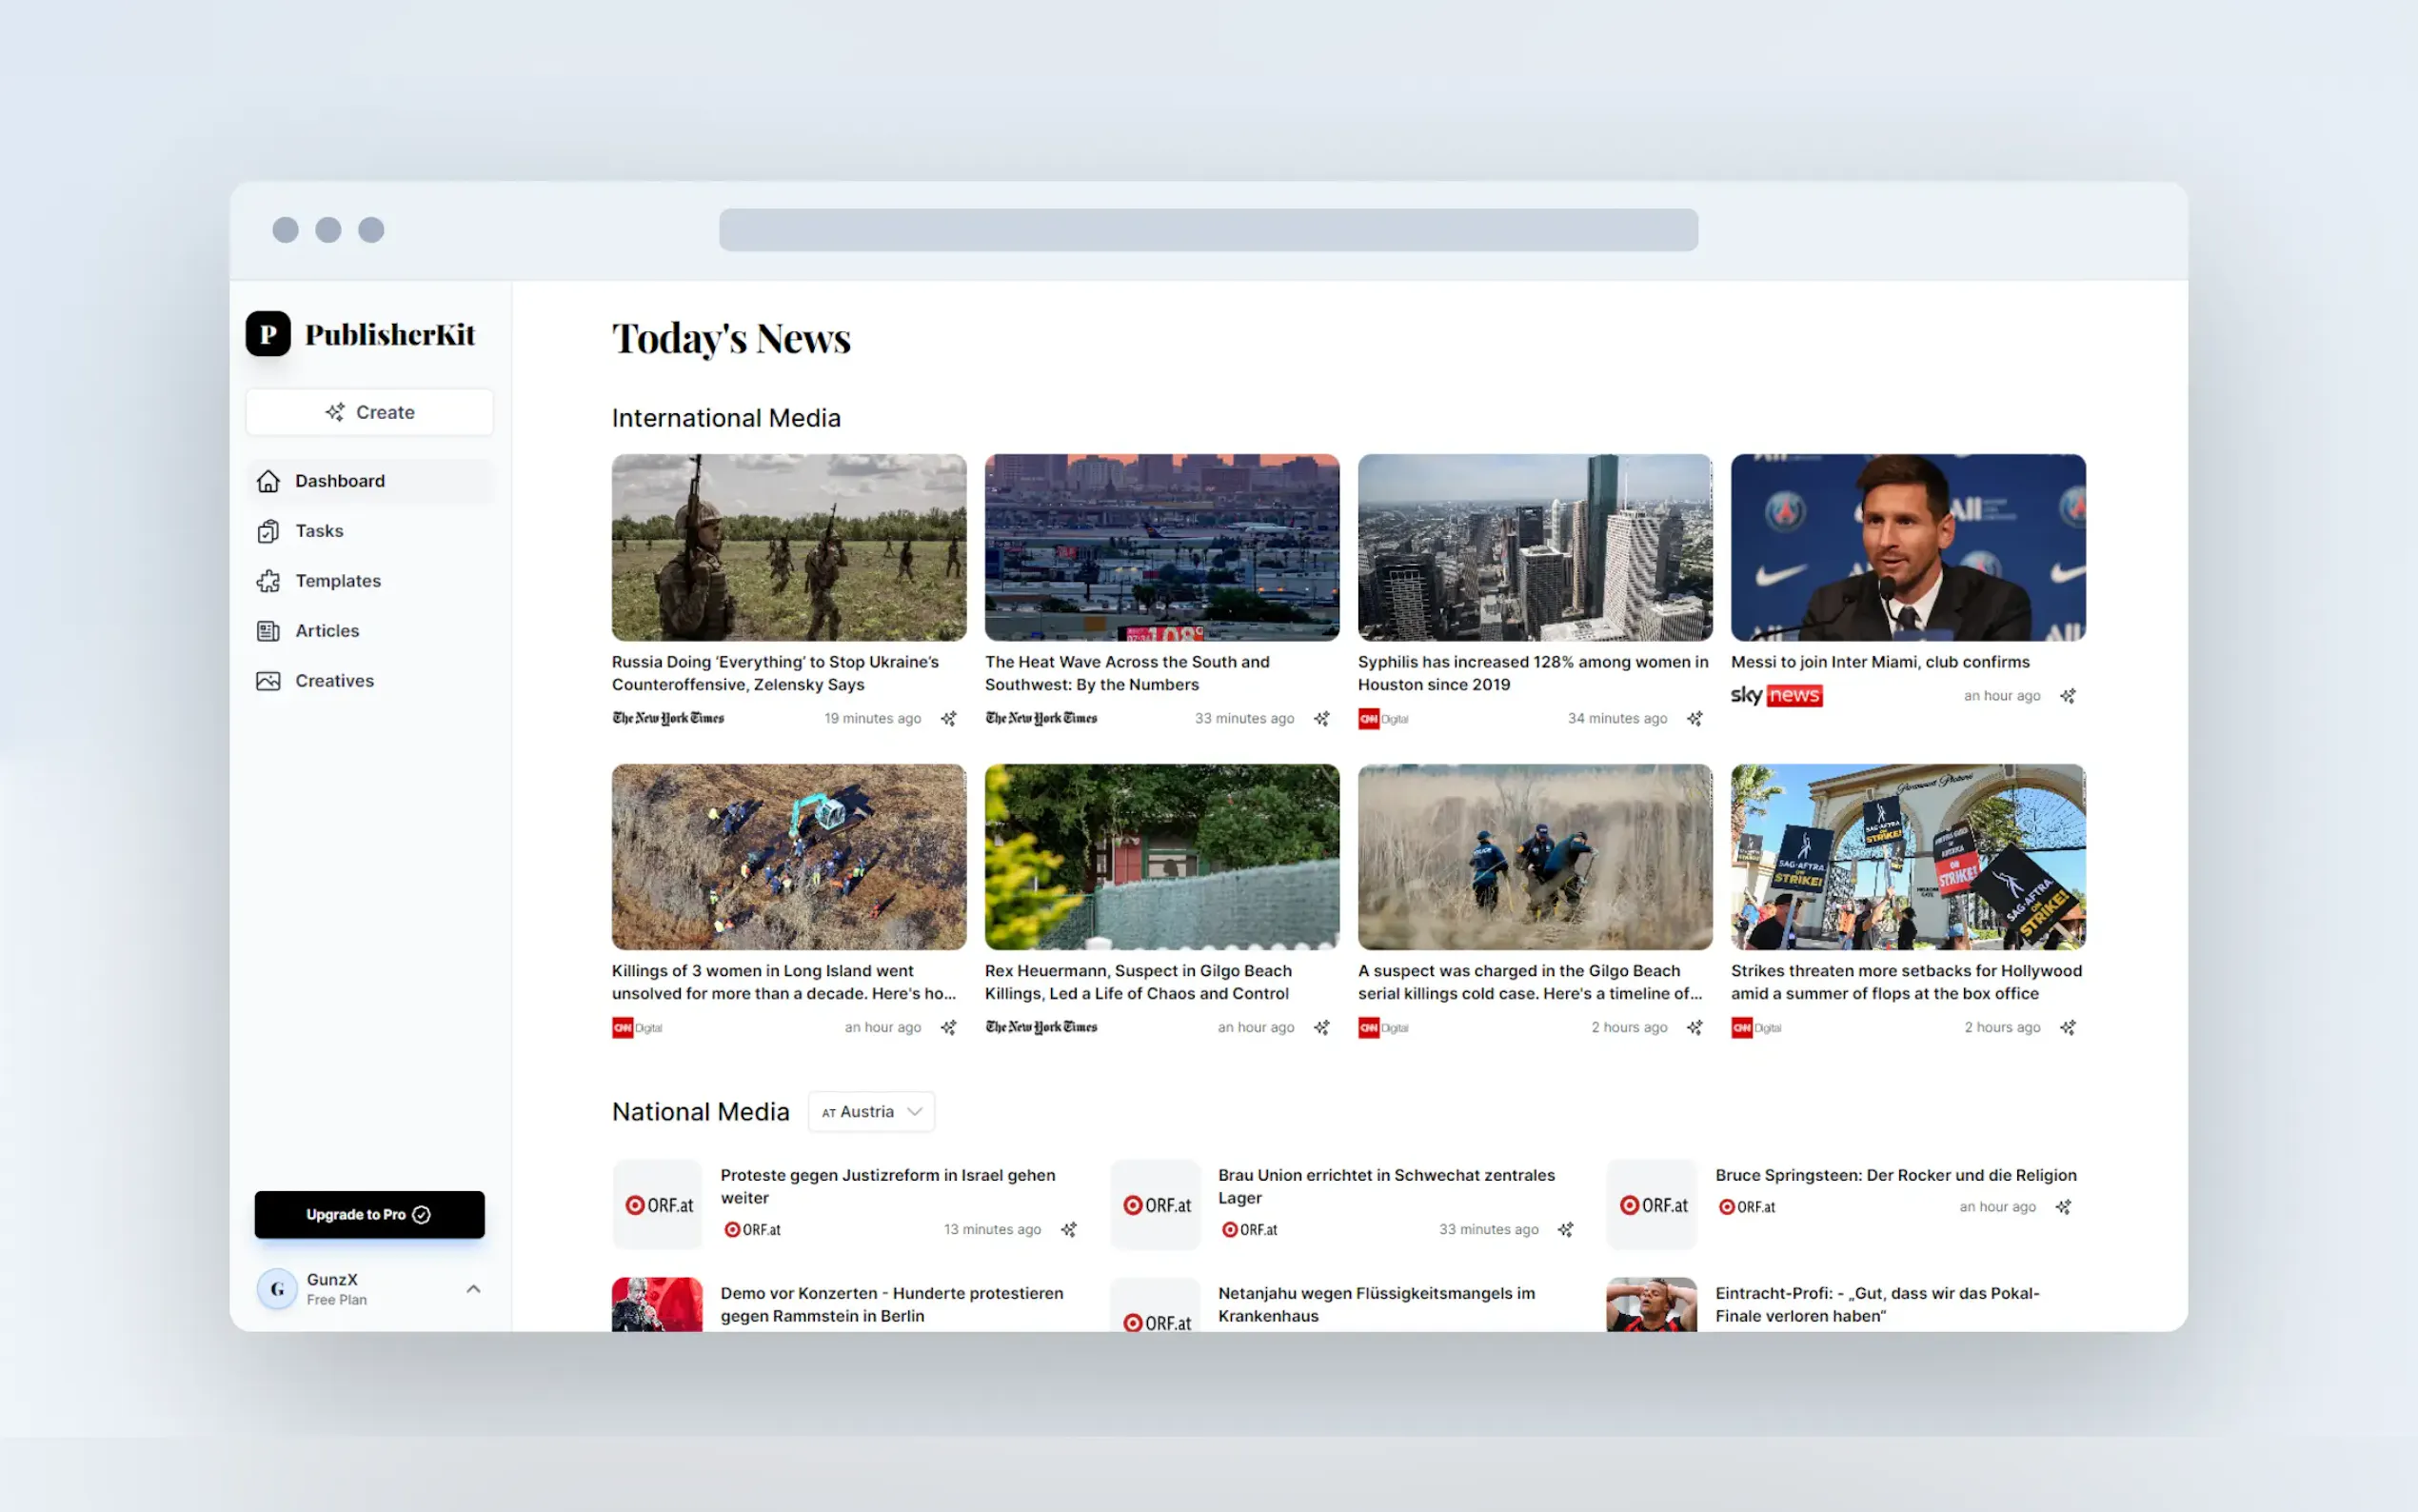Go to Templates in the sidebar
This screenshot has height=1512, width=2418.
(338, 581)
